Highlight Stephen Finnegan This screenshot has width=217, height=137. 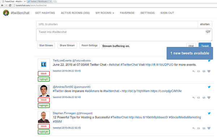coord(44,132)
